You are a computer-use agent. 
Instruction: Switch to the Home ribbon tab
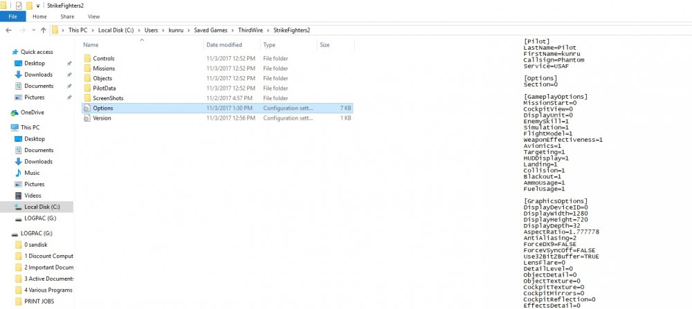click(39, 17)
